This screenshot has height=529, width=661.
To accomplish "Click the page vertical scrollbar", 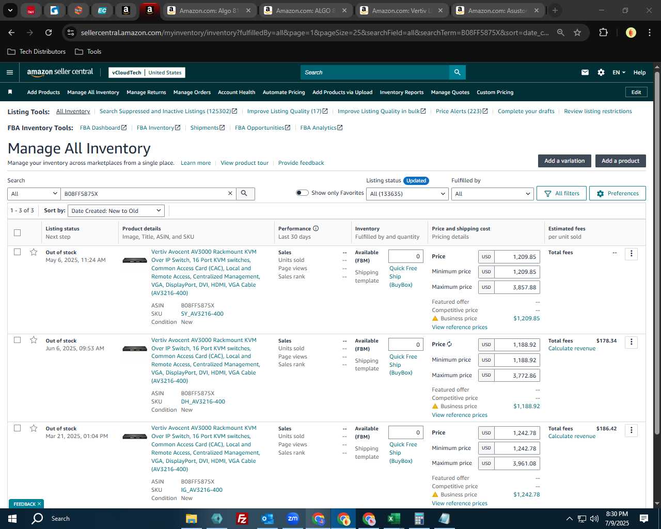I will tap(657, 253).
